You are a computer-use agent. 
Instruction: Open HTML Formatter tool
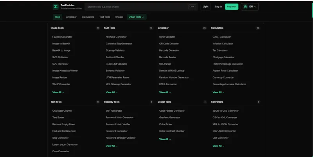coord(168,84)
